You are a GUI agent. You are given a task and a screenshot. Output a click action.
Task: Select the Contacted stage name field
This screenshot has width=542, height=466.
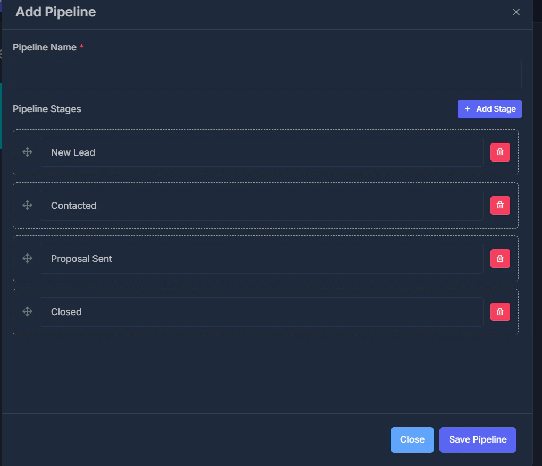pos(260,205)
